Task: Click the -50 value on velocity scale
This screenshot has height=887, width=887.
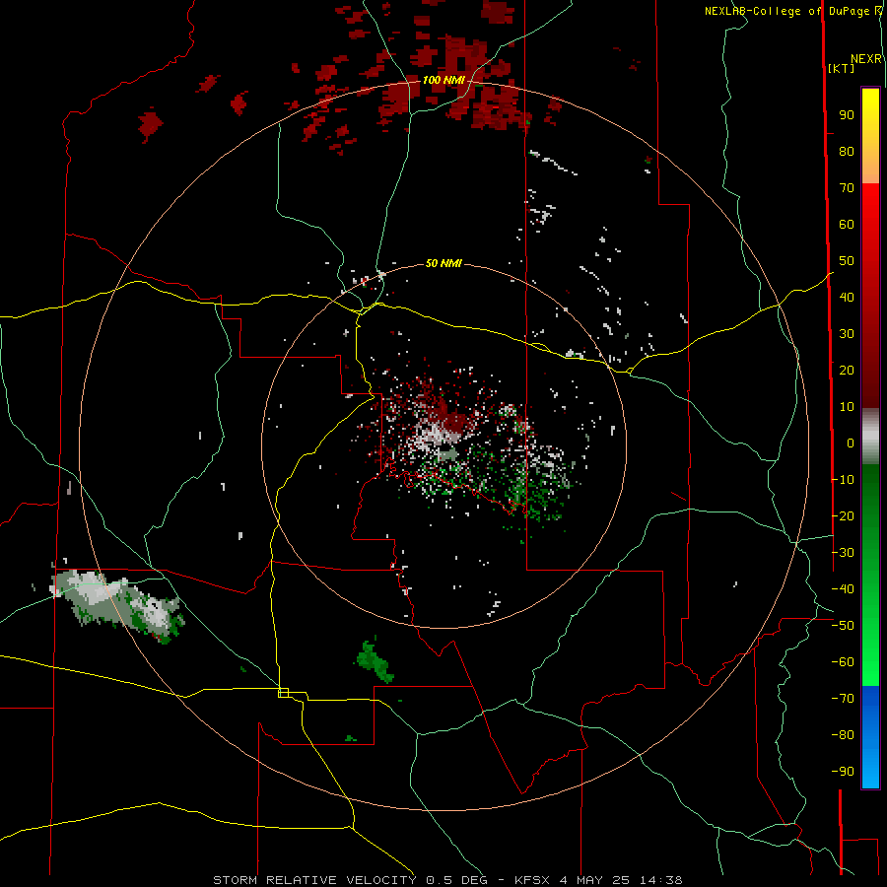Action: pos(843,626)
